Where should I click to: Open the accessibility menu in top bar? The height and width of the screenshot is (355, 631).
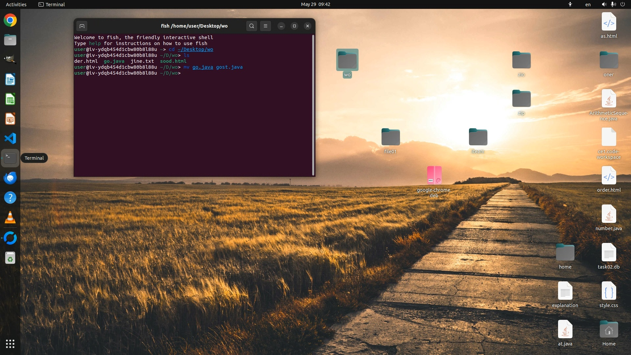(x=570, y=4)
